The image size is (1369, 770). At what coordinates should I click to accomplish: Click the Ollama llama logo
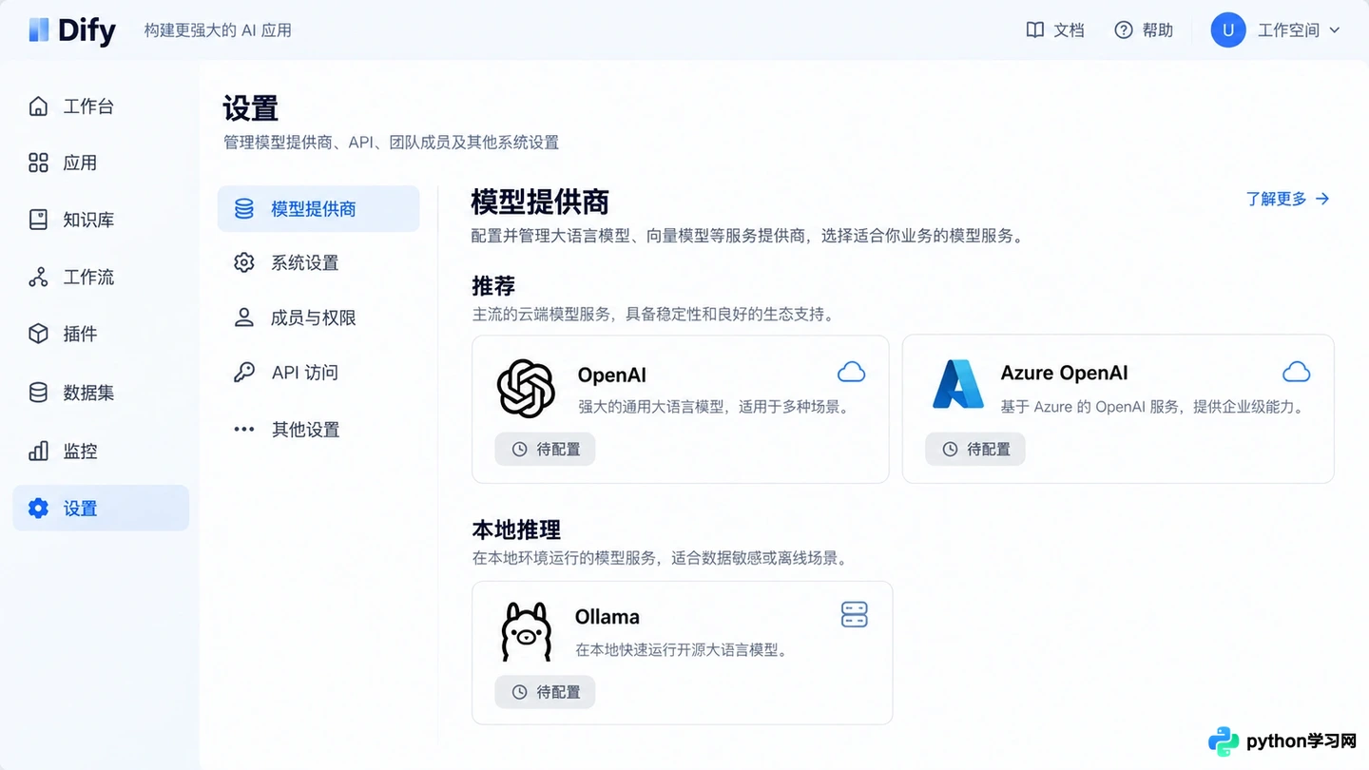[526, 631]
